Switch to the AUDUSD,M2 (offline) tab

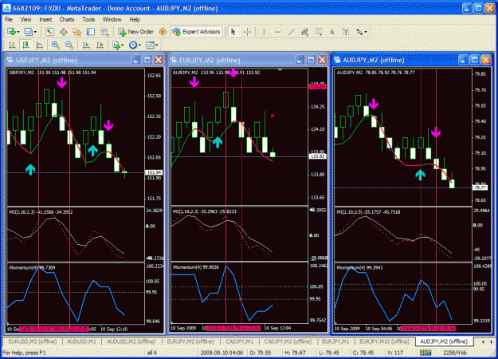pyautogui.click(x=131, y=341)
